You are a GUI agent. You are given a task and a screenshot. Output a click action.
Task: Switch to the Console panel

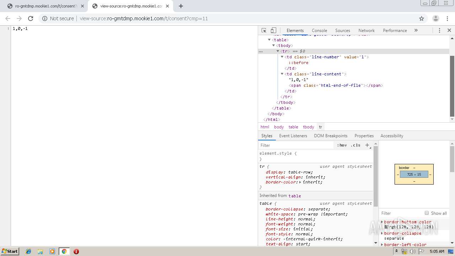[x=319, y=31]
